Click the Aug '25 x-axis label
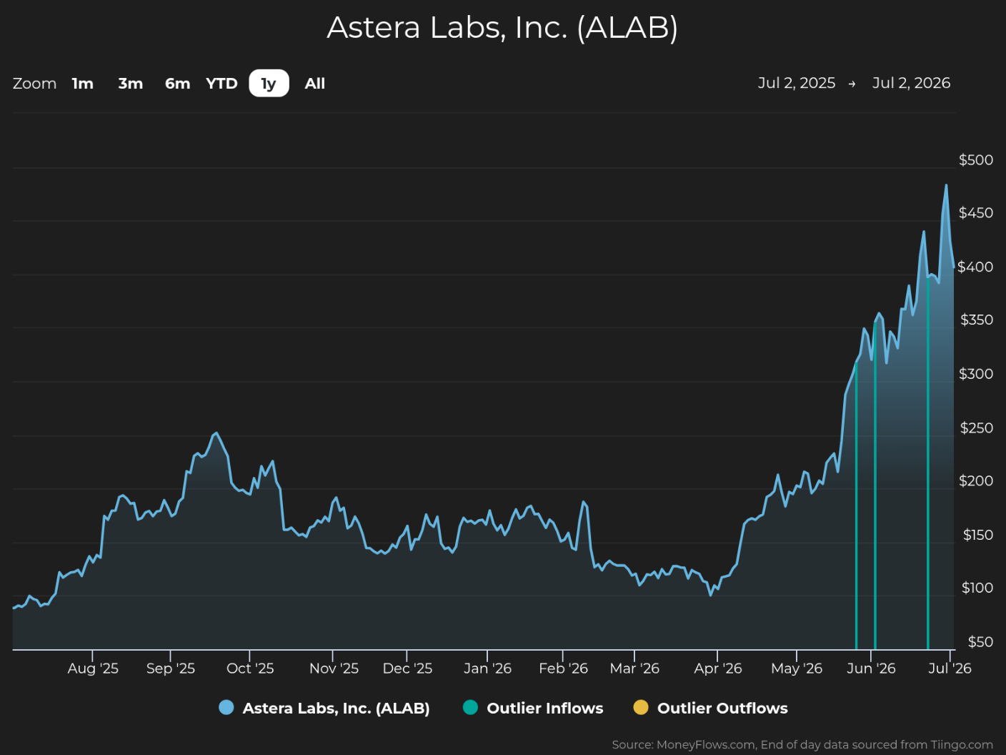The image size is (1006, 755). [x=93, y=668]
